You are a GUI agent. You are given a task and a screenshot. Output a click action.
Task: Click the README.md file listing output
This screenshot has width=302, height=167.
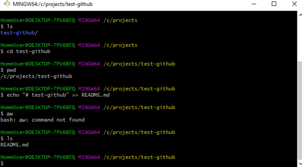[14, 145]
